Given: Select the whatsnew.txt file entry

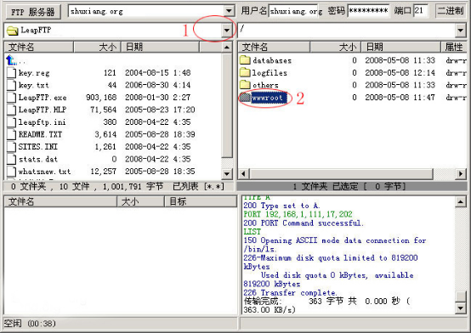Looking at the screenshot, I should [44, 172].
